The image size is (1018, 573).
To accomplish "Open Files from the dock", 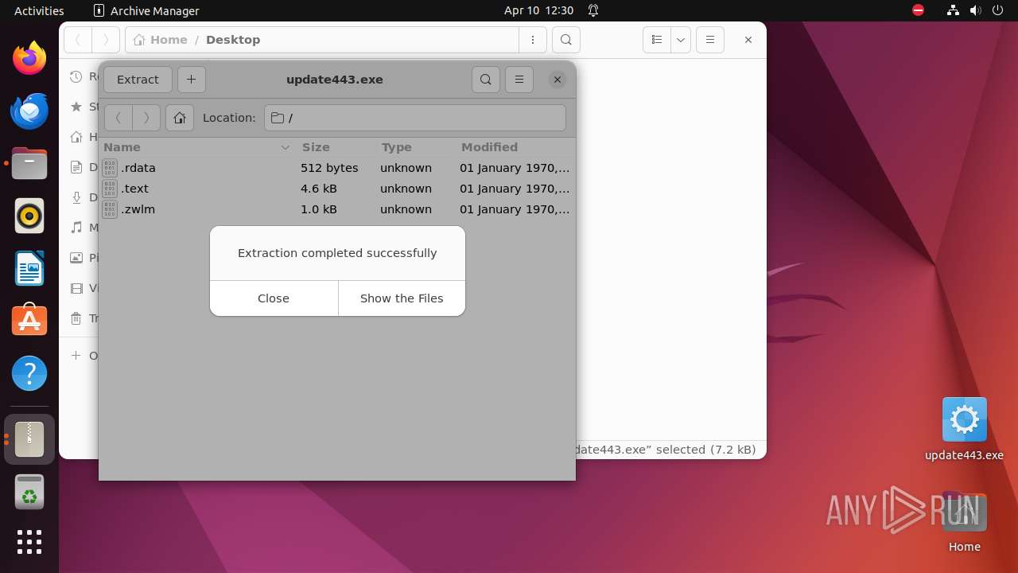I will click(29, 163).
